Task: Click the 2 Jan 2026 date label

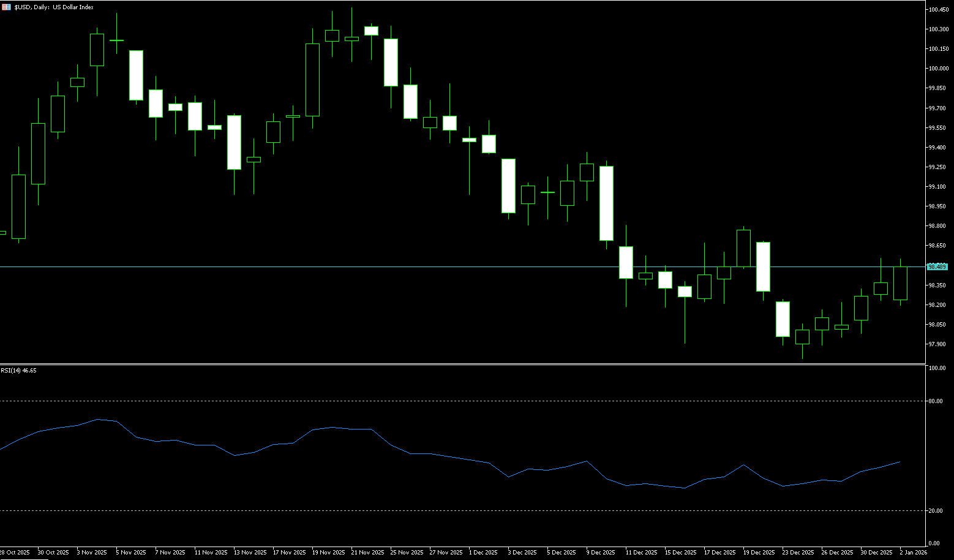Action: [x=913, y=553]
